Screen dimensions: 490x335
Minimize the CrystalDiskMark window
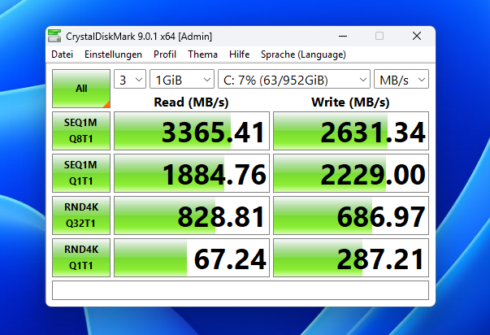(x=343, y=36)
